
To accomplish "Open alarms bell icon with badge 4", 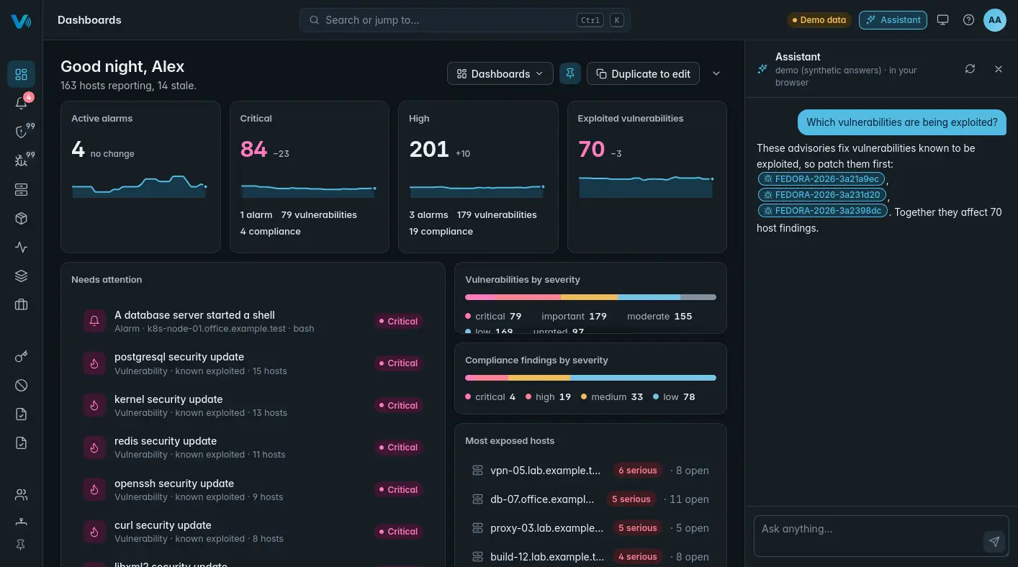I will 21,103.
